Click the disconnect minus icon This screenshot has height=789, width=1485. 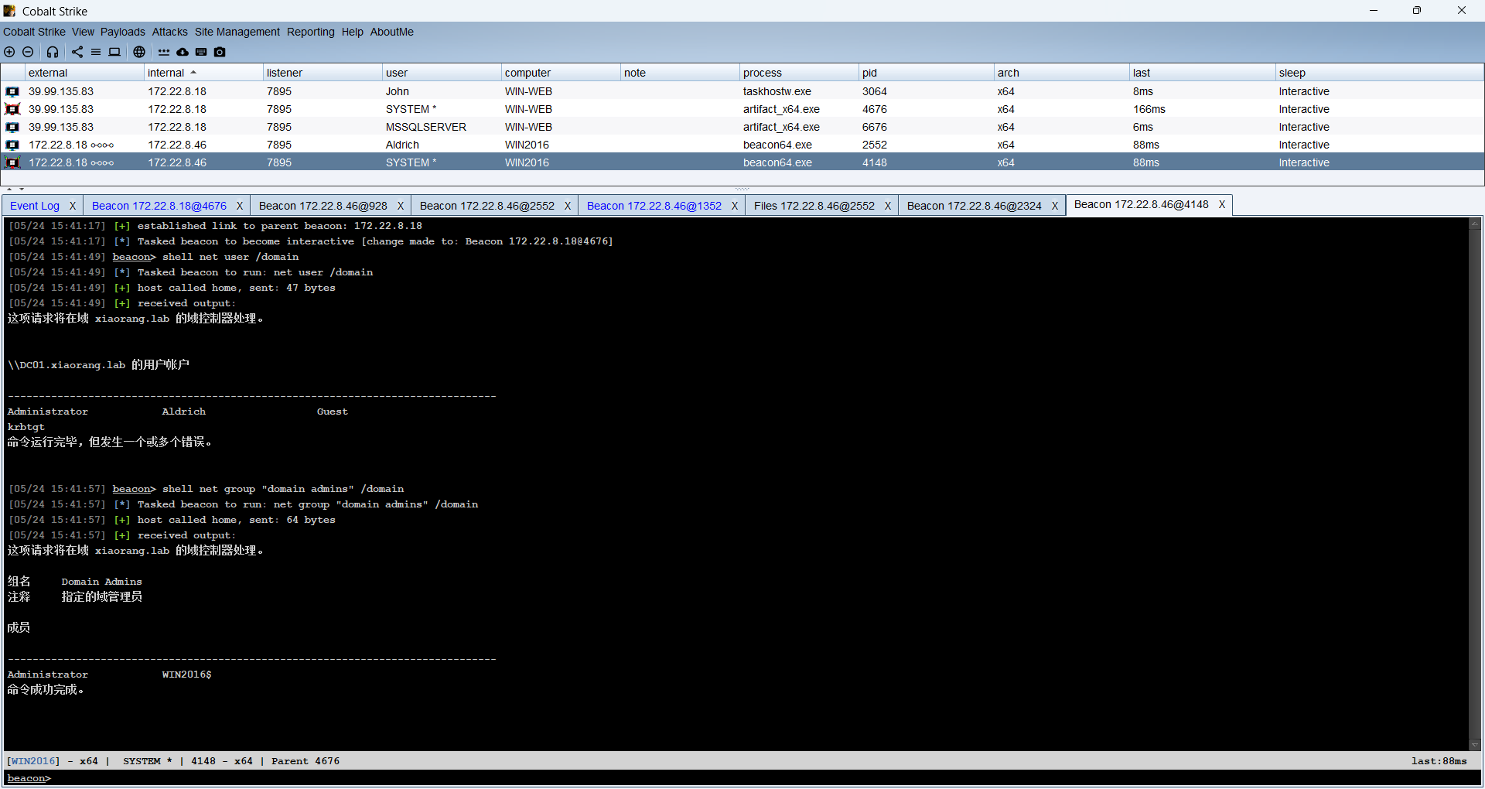[28, 52]
